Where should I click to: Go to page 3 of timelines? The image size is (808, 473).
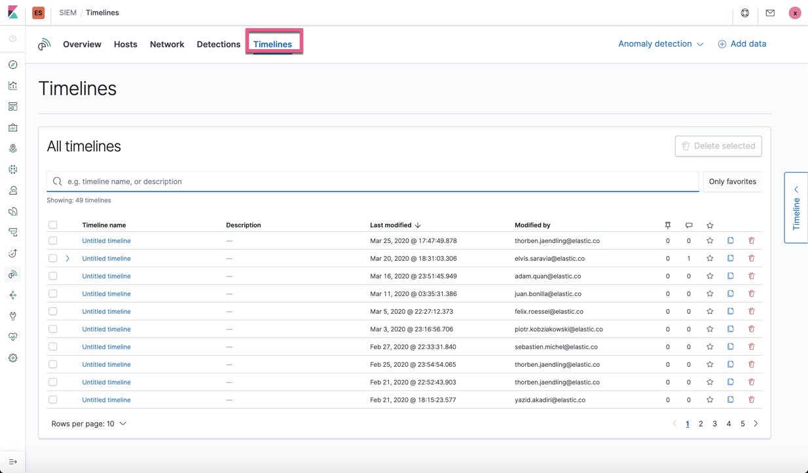click(714, 424)
